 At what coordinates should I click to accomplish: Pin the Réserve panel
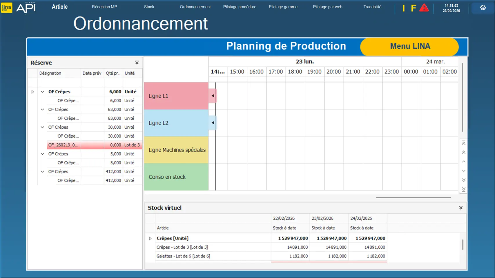[137, 63]
